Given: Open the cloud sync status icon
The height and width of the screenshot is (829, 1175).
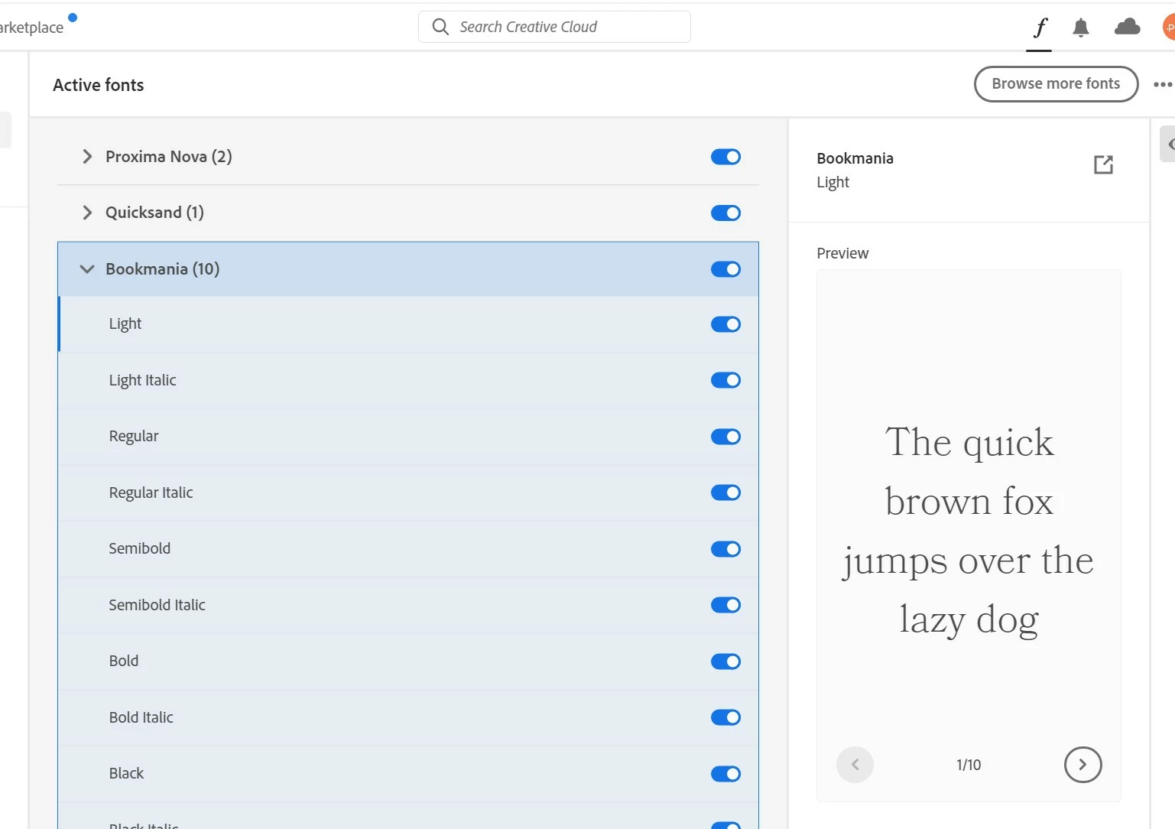Looking at the screenshot, I should coord(1127,28).
